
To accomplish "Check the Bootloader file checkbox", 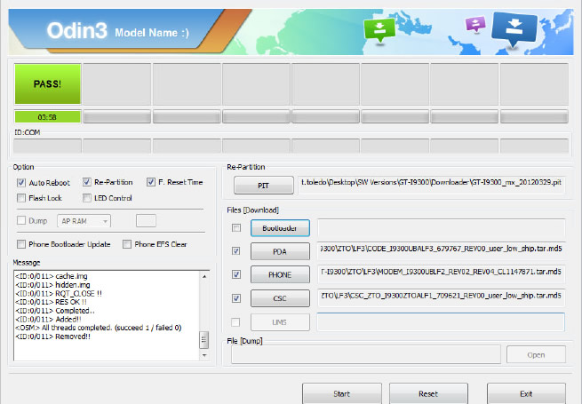I will point(236,228).
